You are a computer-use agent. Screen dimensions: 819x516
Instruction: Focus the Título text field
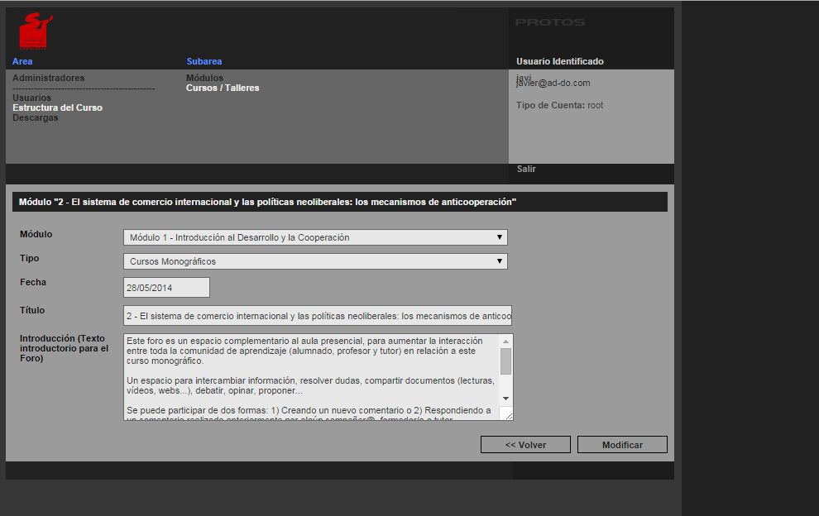tap(318, 316)
